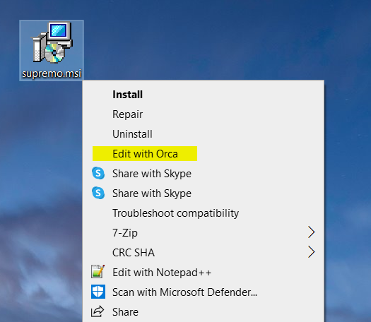This screenshot has height=322, width=371.
Task: Open the CRC SHA submenu entry
Action: tap(204, 252)
